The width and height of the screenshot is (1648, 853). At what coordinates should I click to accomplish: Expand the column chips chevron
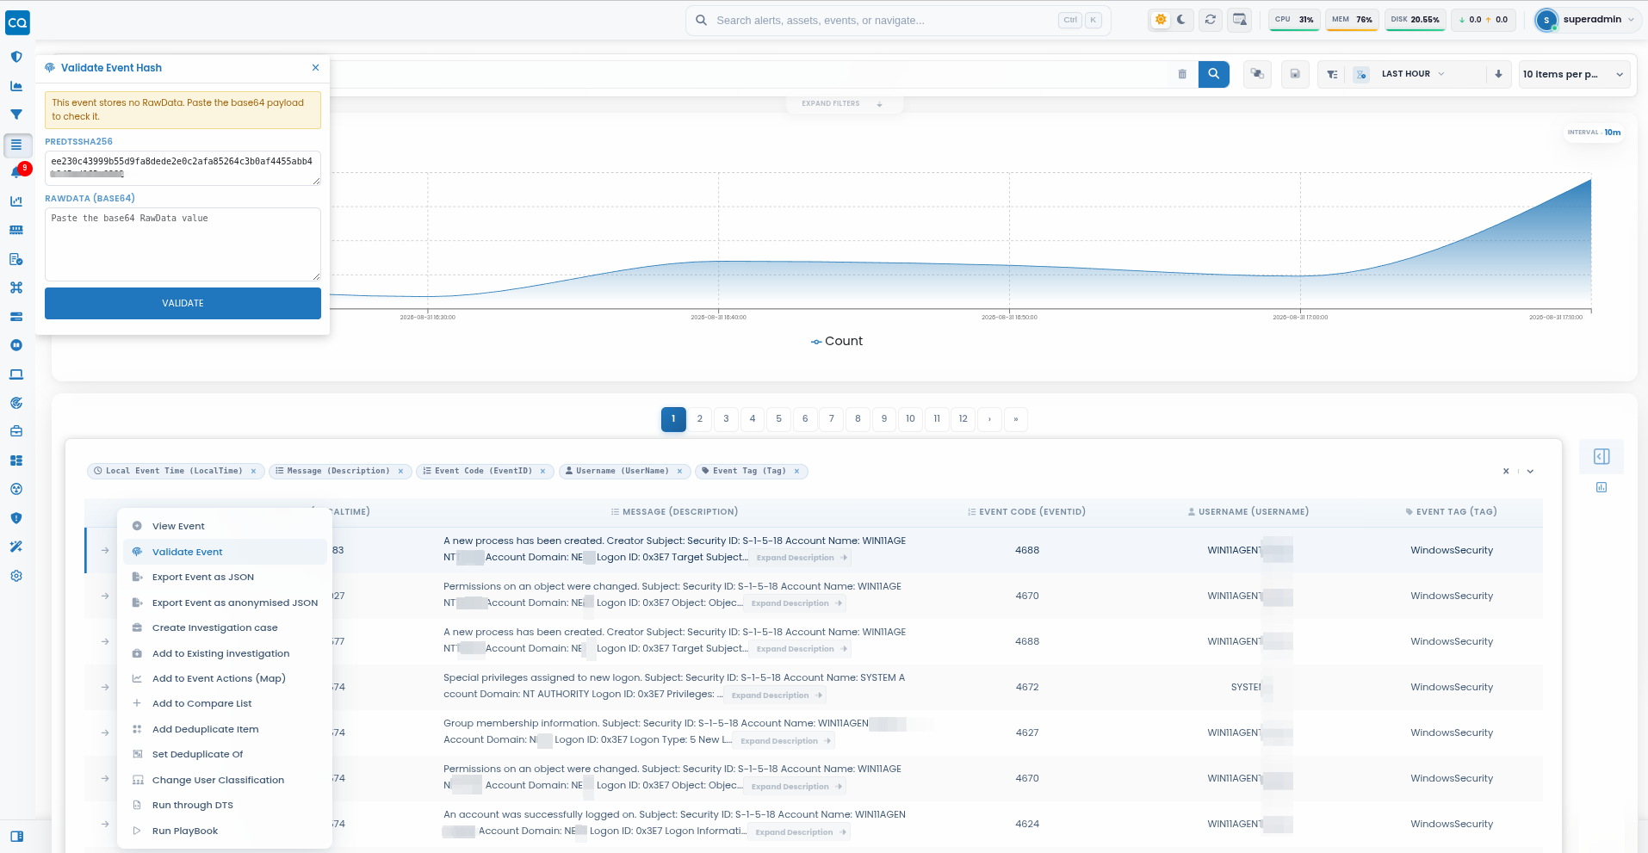coord(1530,472)
